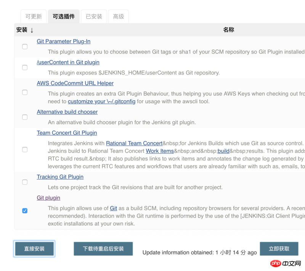Viewport: 305px width, 271px height.
Task: Visit the Team Concert Git Plugin link
Action: (x=67, y=133)
